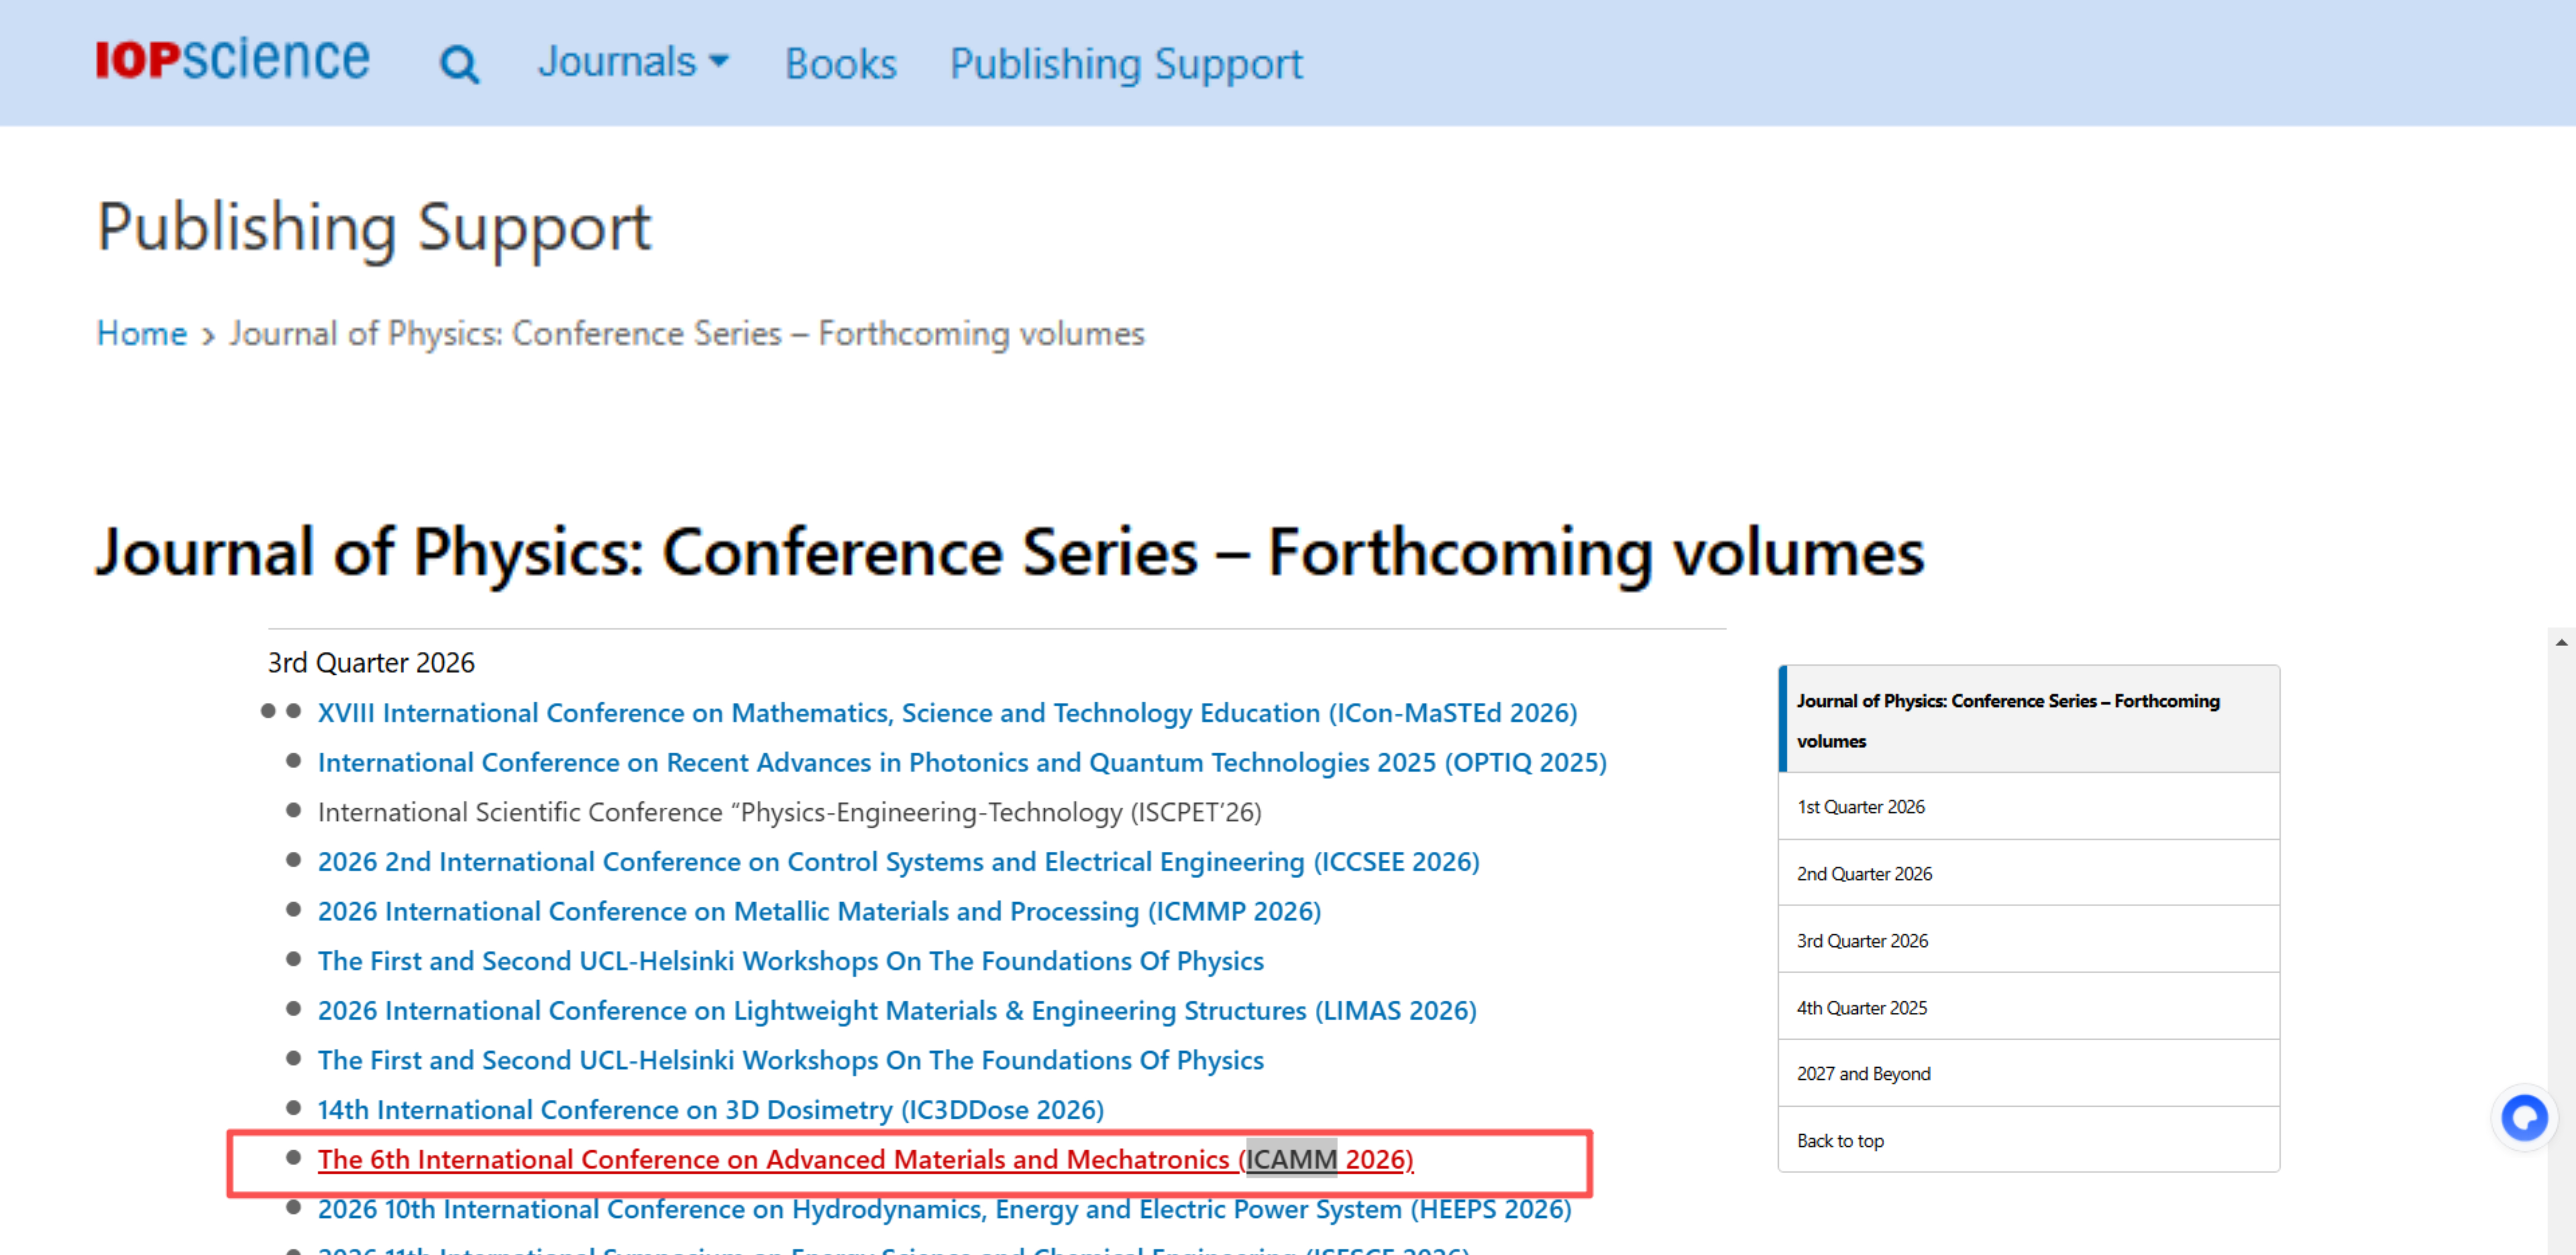The image size is (2576, 1255).
Task: Open the highlighted ICAMM 2026 link
Action: click(864, 1159)
